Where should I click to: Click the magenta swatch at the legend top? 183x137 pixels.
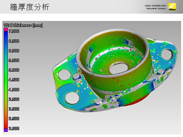pyautogui.click(x=6, y=30)
